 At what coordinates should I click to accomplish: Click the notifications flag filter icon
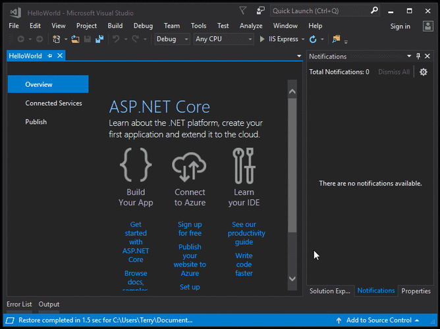tap(243, 11)
